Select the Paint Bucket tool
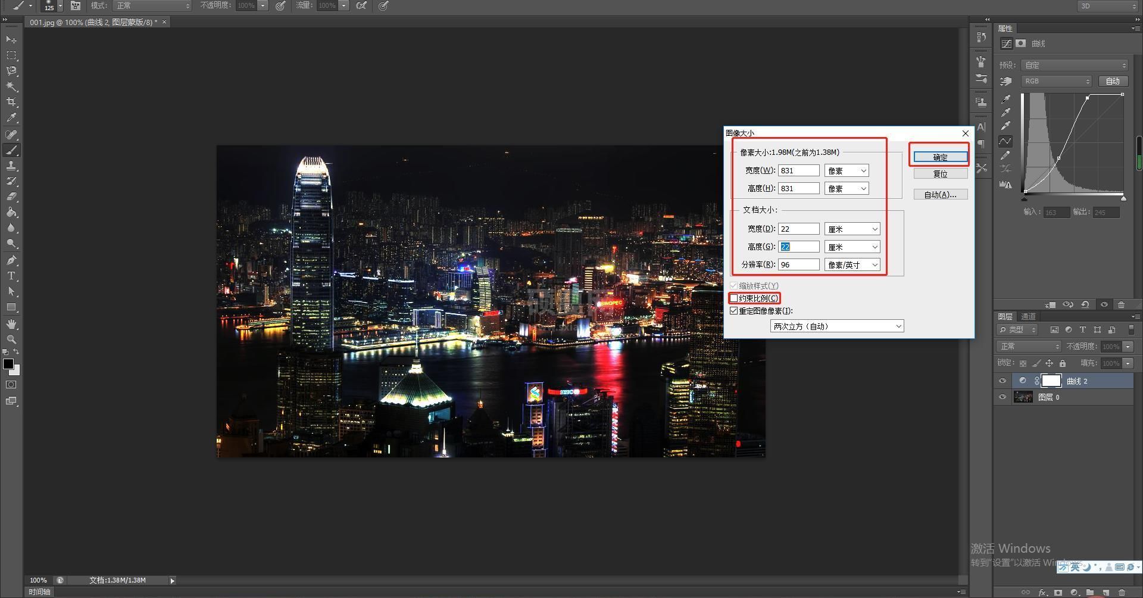The image size is (1143, 598). coord(11,213)
